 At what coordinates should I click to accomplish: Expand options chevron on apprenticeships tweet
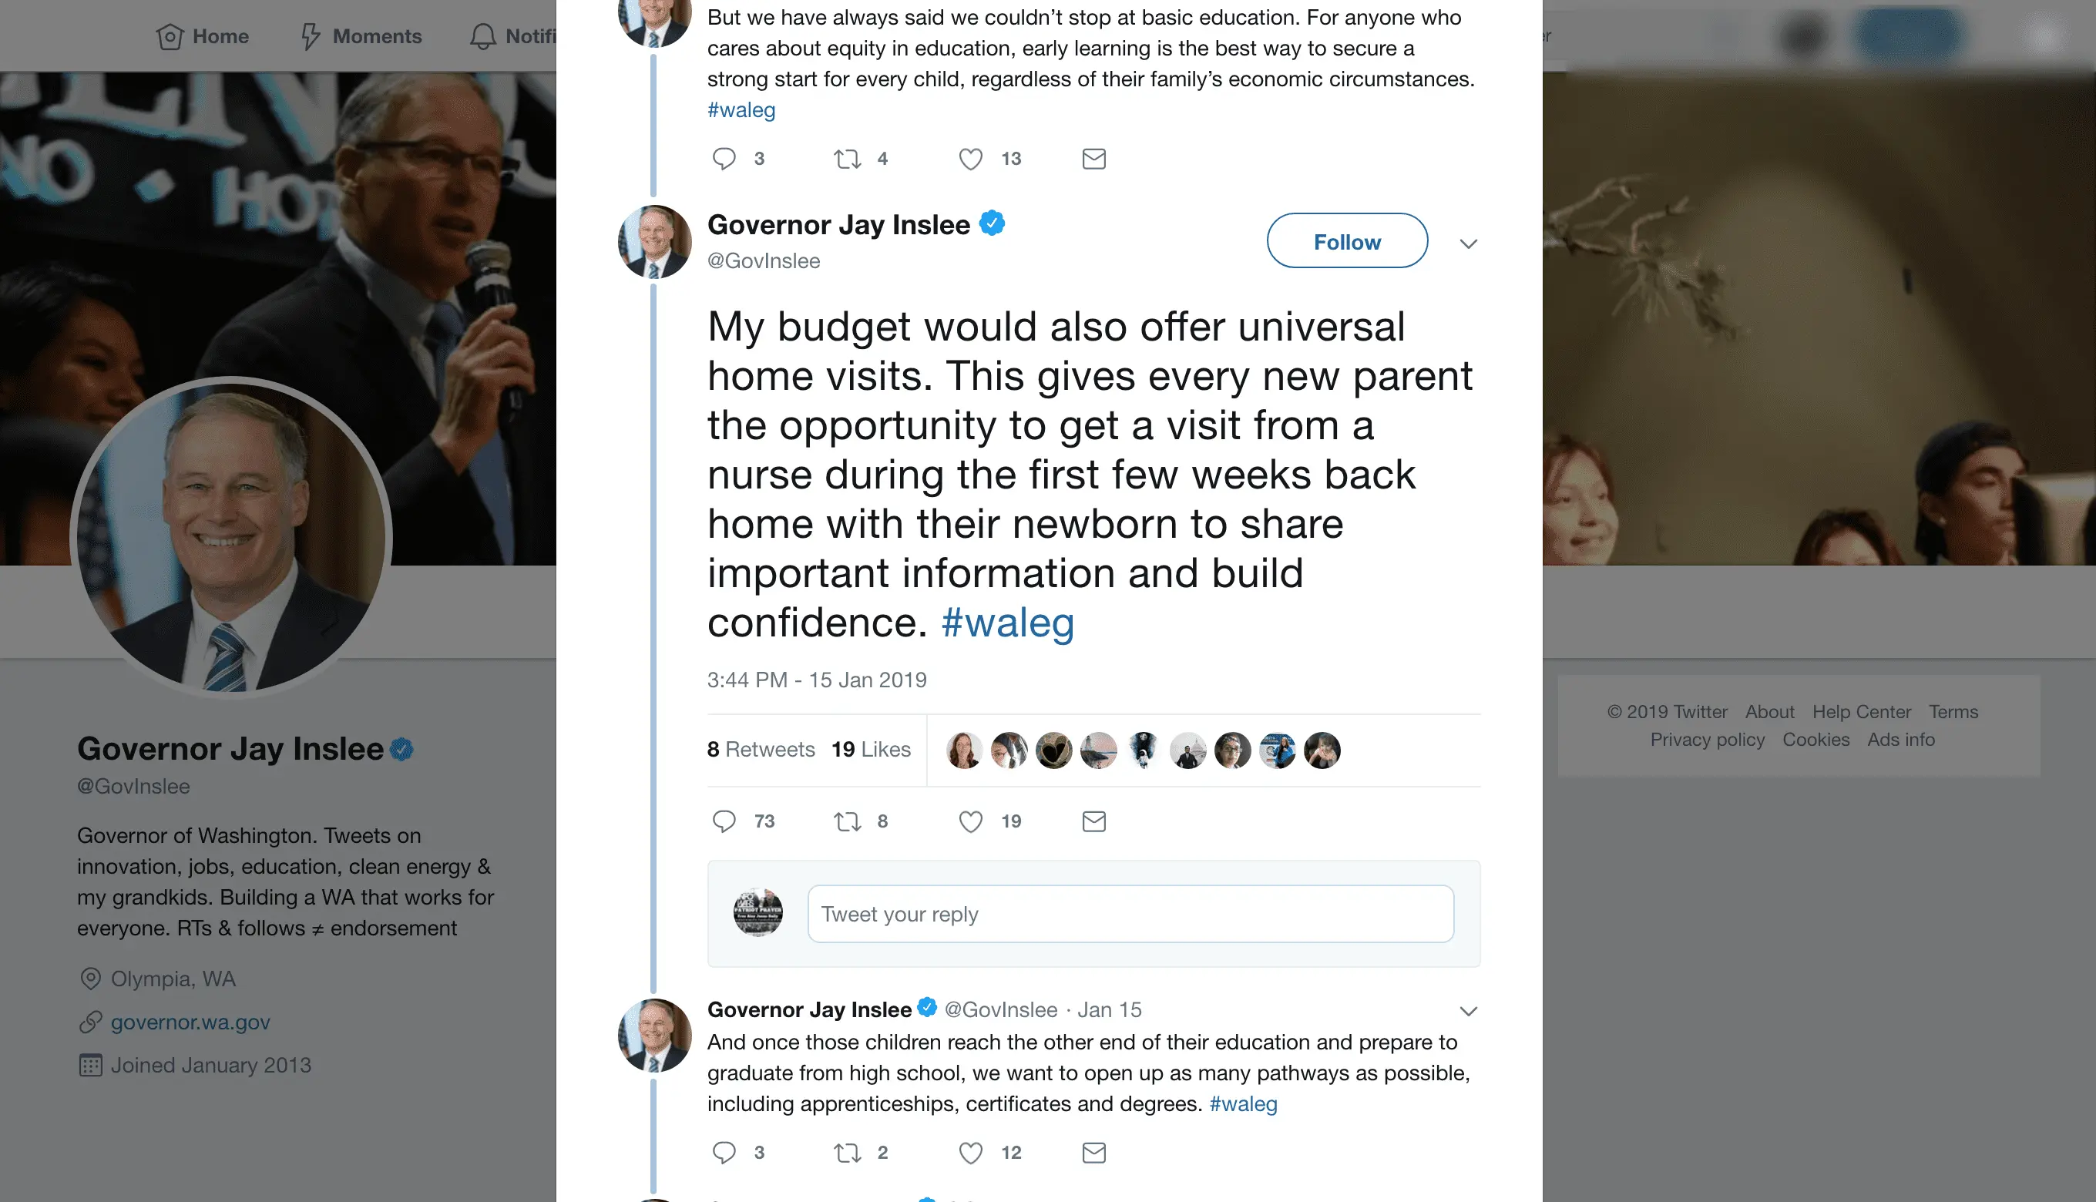pos(1468,1011)
